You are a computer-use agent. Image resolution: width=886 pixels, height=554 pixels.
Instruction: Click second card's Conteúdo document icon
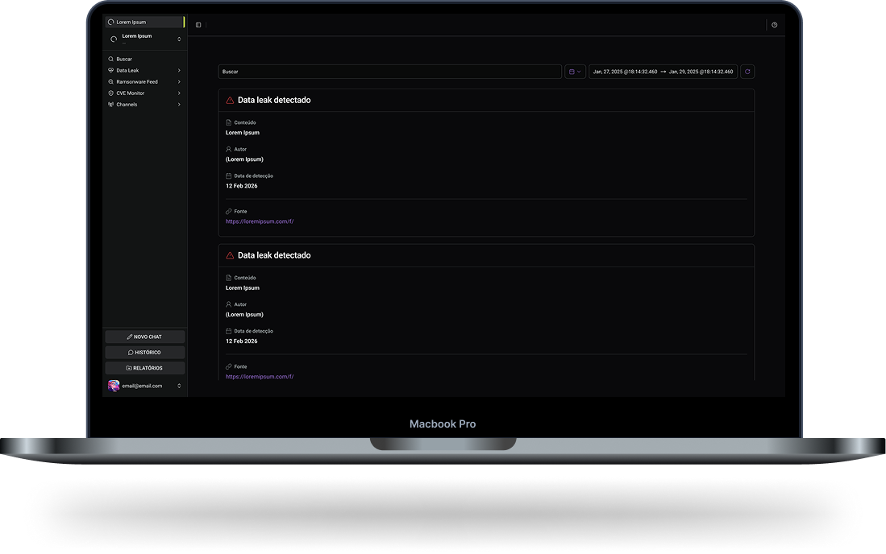pos(228,278)
